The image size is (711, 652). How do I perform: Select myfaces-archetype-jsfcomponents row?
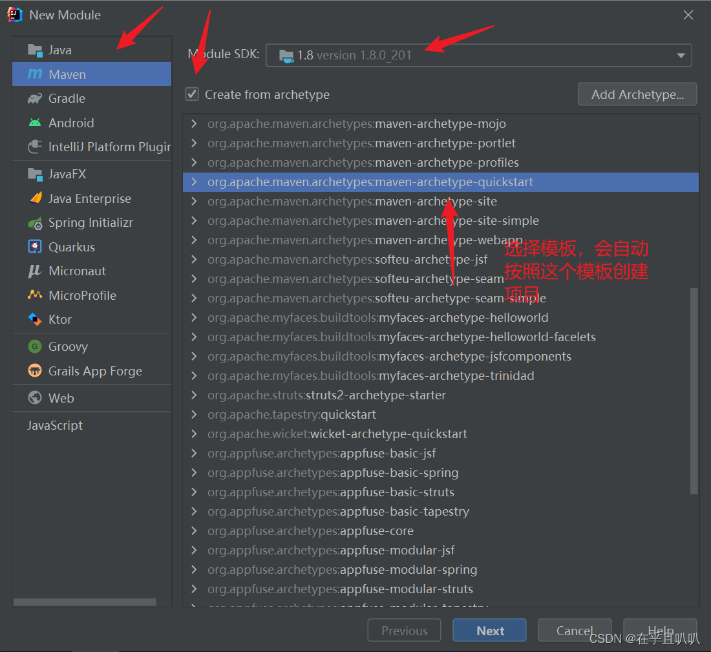[x=441, y=357]
